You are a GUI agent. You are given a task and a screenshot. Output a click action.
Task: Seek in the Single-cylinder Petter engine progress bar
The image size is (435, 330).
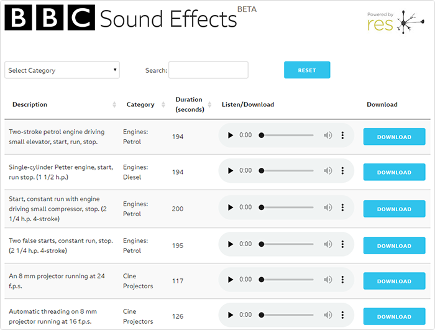click(x=287, y=170)
